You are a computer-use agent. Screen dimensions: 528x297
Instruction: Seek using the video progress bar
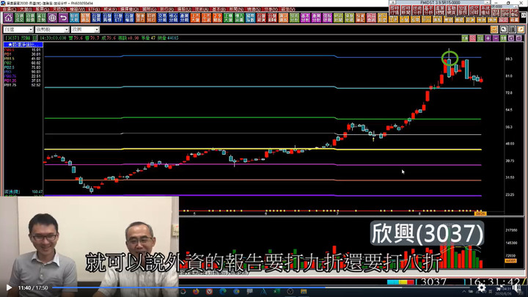(x=260, y=288)
